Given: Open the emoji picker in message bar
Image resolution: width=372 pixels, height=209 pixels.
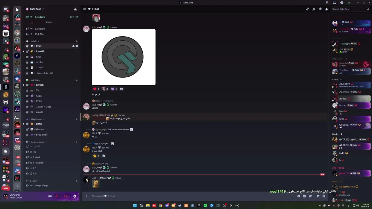Looking at the screenshot, I should (x=298, y=196).
